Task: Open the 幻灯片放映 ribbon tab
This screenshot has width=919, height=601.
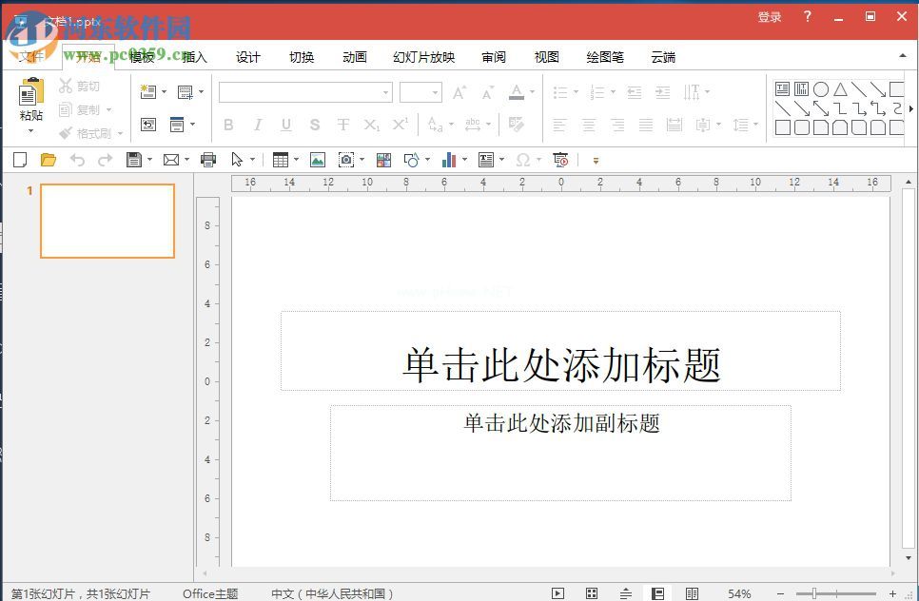Action: click(x=423, y=57)
